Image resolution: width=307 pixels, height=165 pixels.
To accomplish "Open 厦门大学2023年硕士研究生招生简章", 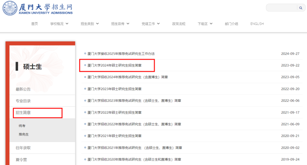I will [x=114, y=89].
